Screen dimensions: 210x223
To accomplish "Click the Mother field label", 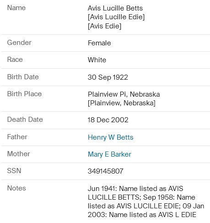I will tap(19, 154).
